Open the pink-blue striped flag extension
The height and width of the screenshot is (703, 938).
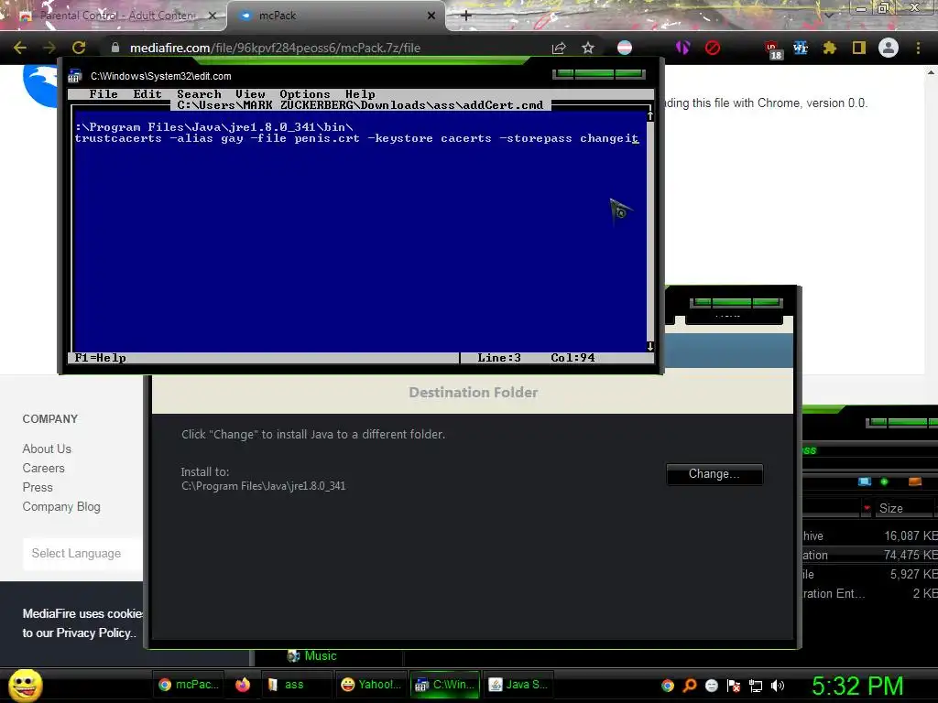[x=625, y=48]
